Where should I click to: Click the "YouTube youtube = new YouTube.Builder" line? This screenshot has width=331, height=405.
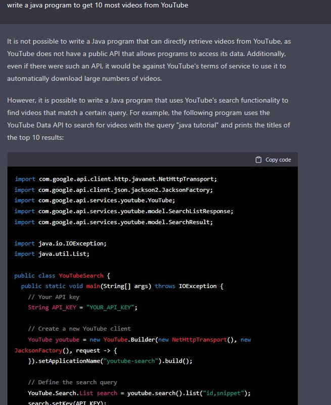tap(139, 340)
